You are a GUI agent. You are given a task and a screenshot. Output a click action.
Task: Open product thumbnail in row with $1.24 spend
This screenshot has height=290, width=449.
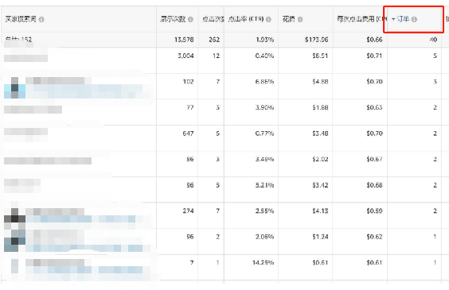pyautogui.click(x=14, y=241)
